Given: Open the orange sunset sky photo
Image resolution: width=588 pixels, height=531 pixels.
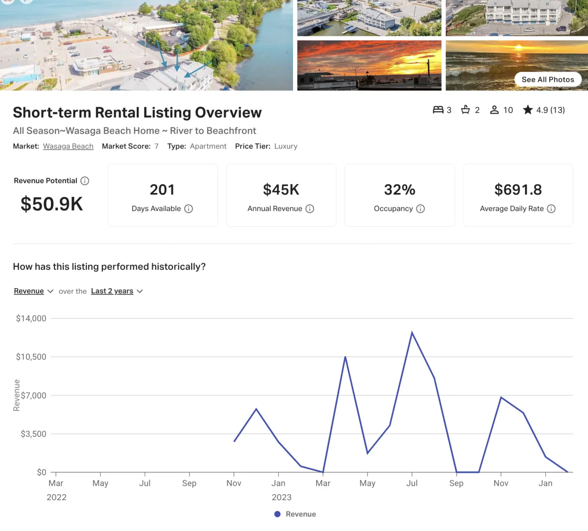Looking at the screenshot, I should pyautogui.click(x=369, y=65).
